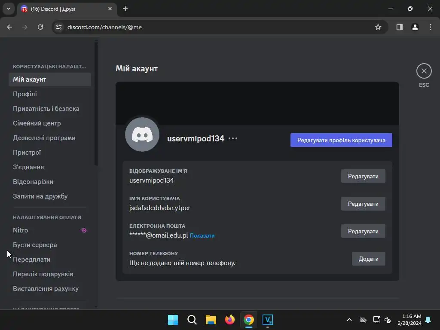Click the Мій акаунт page heading
The width and height of the screenshot is (440, 330).
tap(137, 68)
